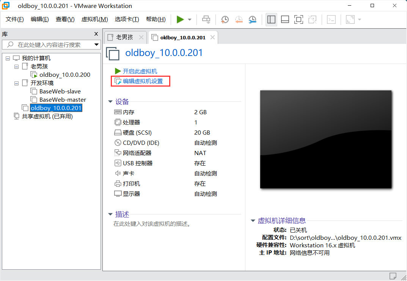Image resolution: width=407 pixels, height=281 pixels.
Task: Open the power options dropdown arrow
Action: pos(190,19)
